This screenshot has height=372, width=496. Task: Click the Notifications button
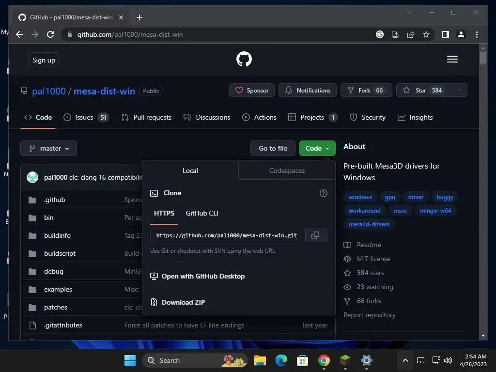(x=308, y=91)
